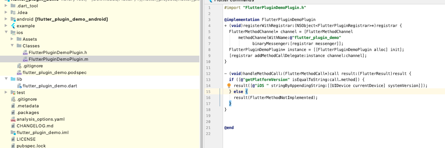Click the yellow intention bulb on line 14
The height and width of the screenshot is (148, 445).
click(x=229, y=86)
